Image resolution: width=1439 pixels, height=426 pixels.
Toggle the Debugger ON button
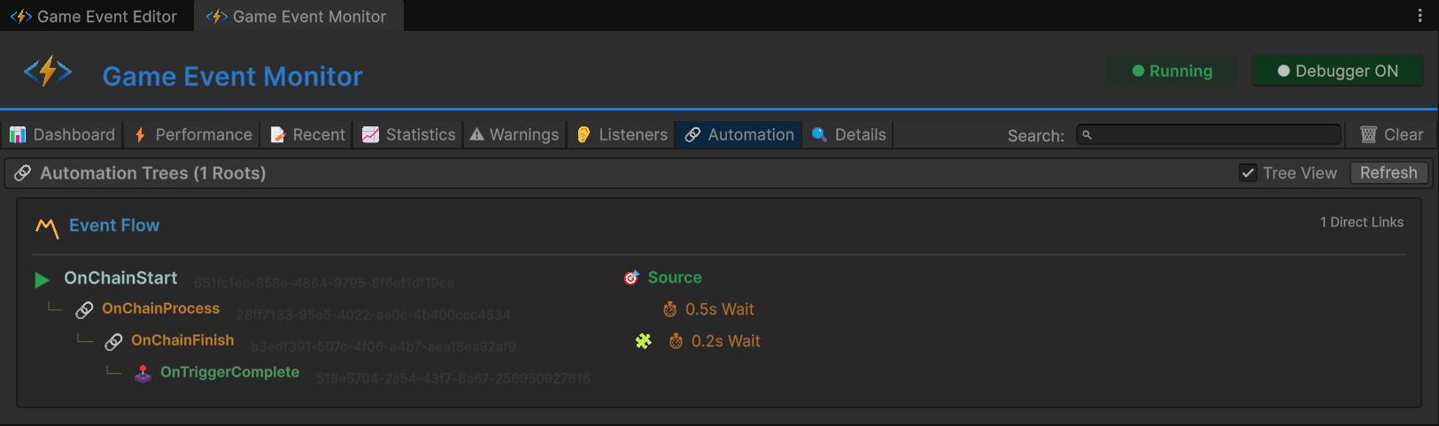pyautogui.click(x=1336, y=72)
